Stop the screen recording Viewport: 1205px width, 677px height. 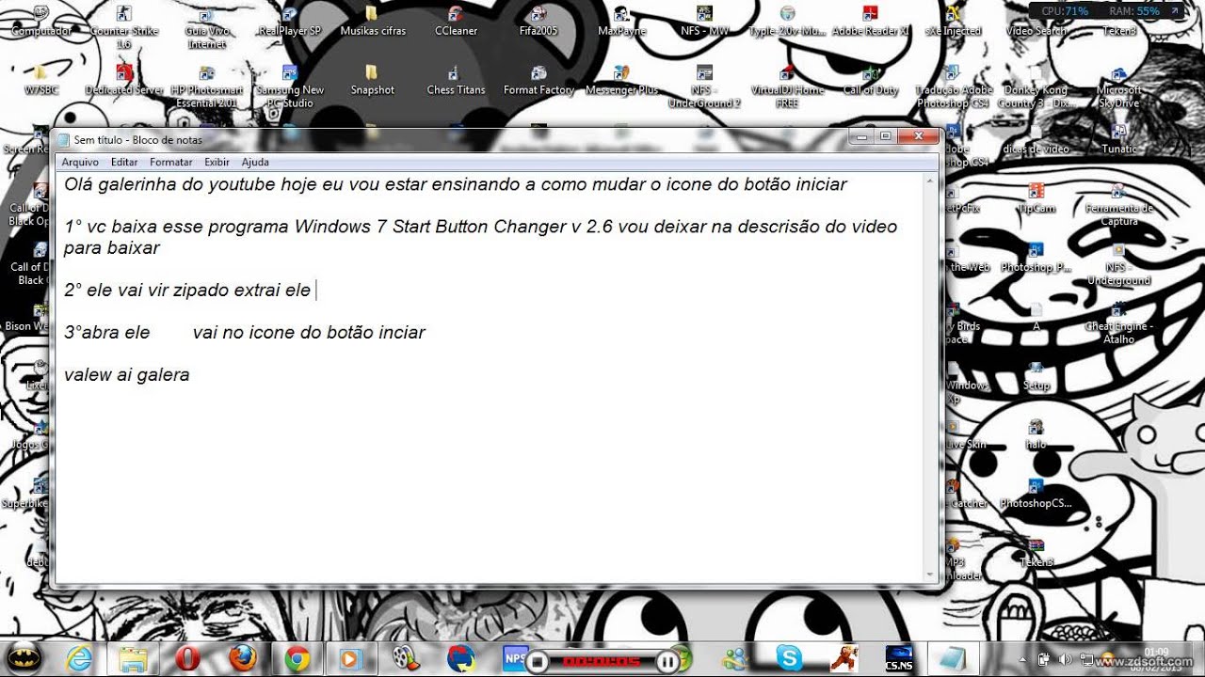pos(538,662)
